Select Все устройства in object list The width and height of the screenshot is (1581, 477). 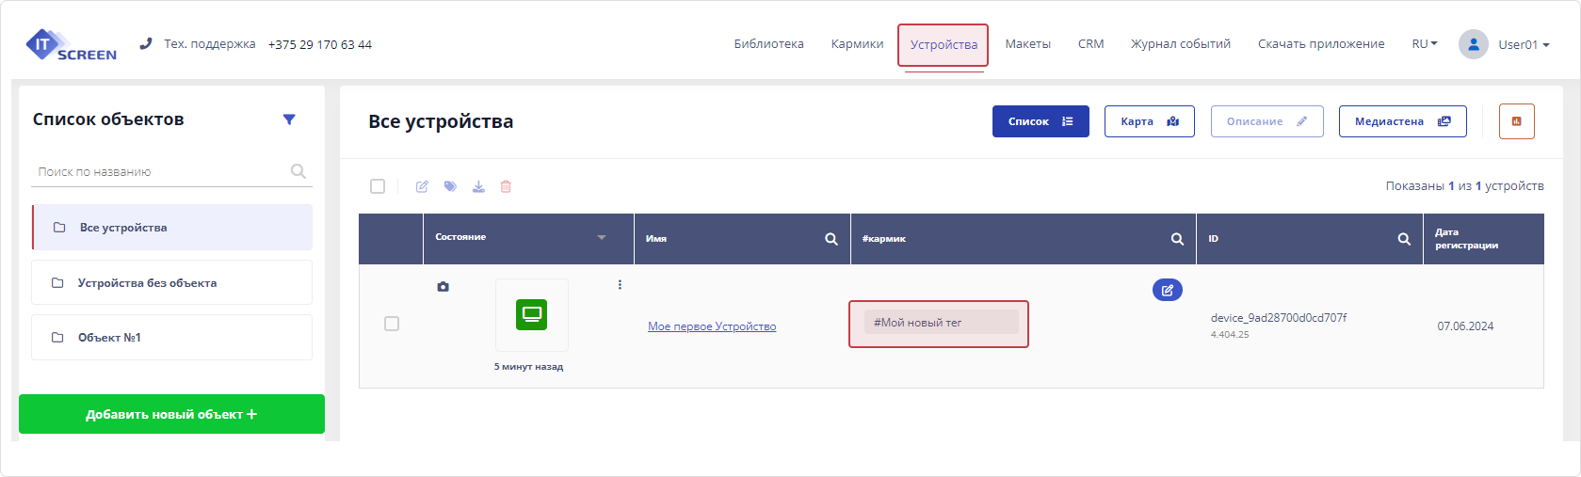tap(172, 228)
